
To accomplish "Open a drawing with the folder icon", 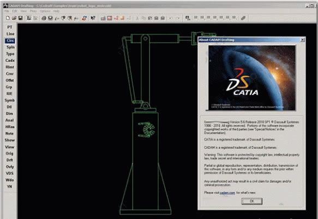I will [14, 18].
